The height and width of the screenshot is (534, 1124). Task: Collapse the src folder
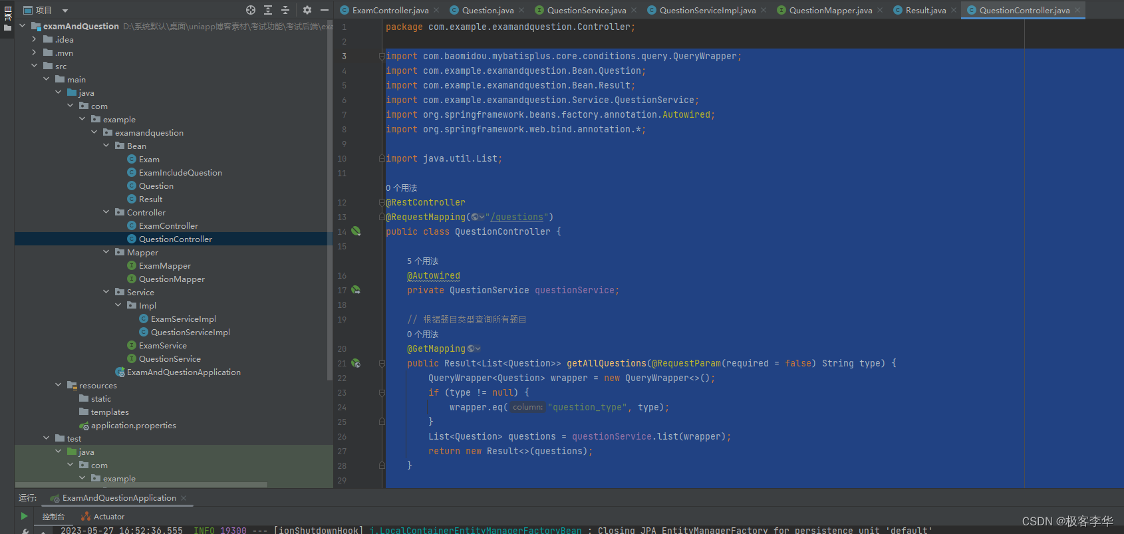coord(35,66)
